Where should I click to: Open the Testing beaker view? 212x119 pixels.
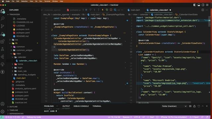coord(3,49)
